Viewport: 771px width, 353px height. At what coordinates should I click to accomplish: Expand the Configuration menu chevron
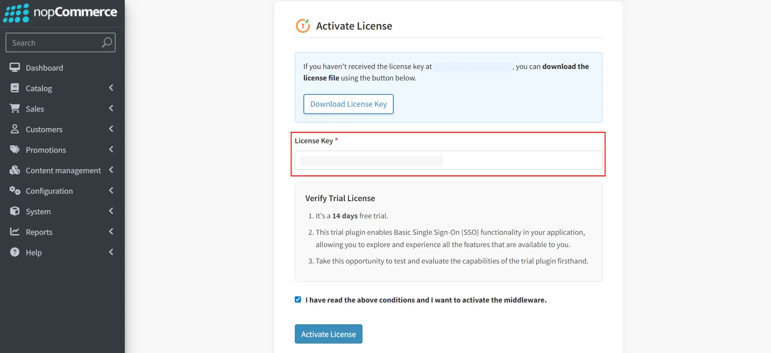point(111,190)
